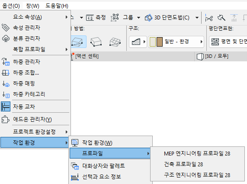Open dropdown arrow left of 측정

(x=81, y=18)
